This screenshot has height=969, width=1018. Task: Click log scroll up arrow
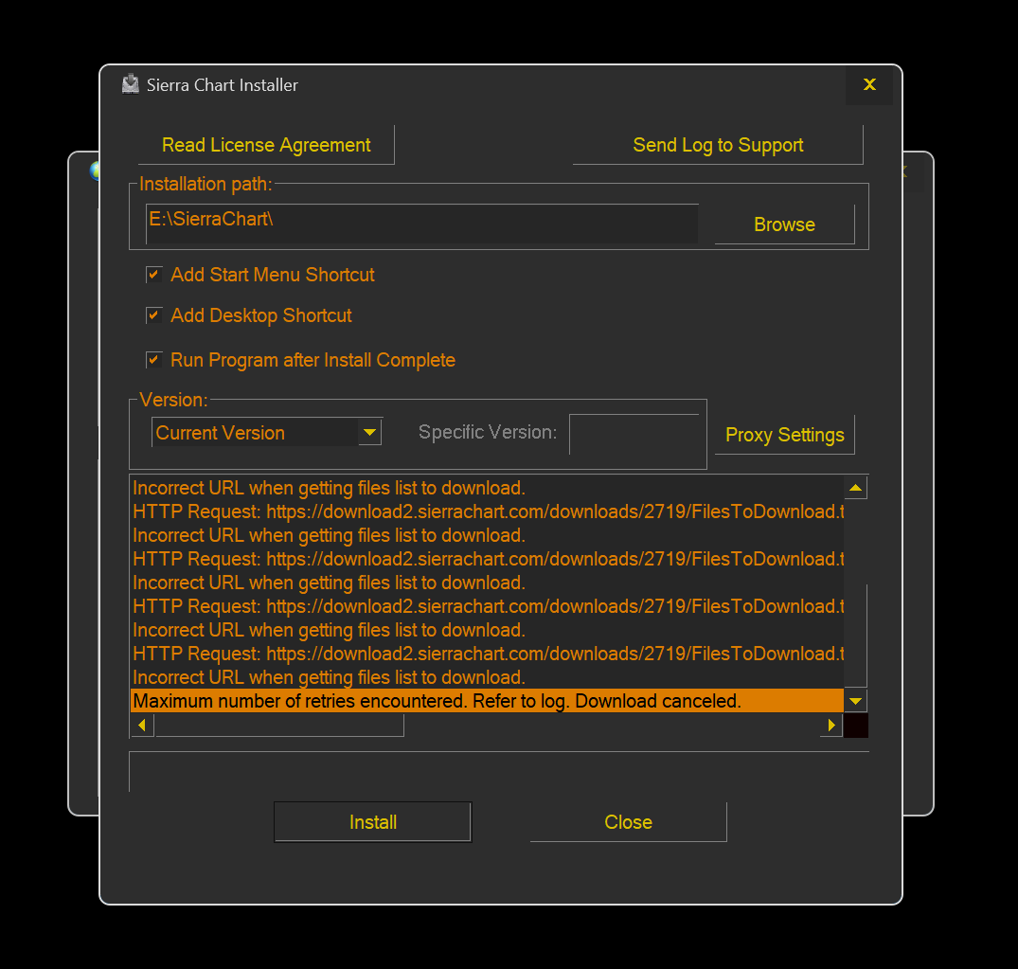click(x=856, y=487)
